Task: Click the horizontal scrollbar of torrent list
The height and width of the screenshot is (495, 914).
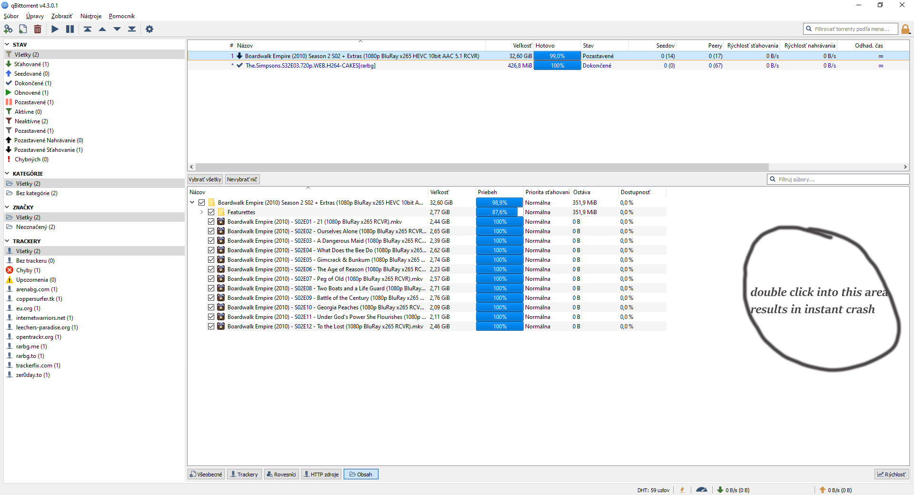Action: (482, 167)
